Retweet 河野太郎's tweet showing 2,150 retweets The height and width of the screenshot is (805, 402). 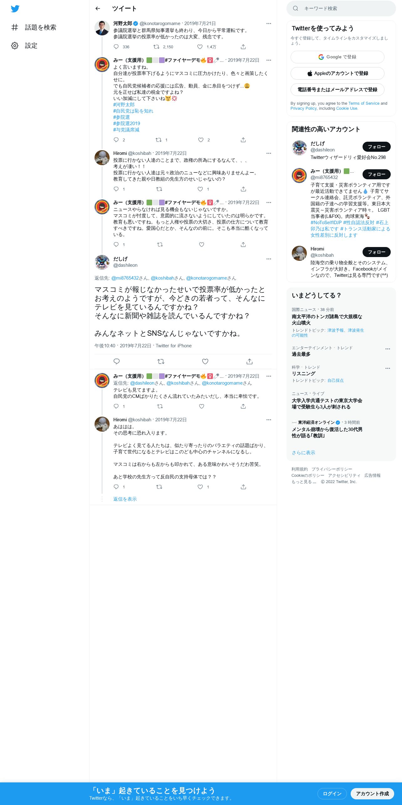point(156,47)
